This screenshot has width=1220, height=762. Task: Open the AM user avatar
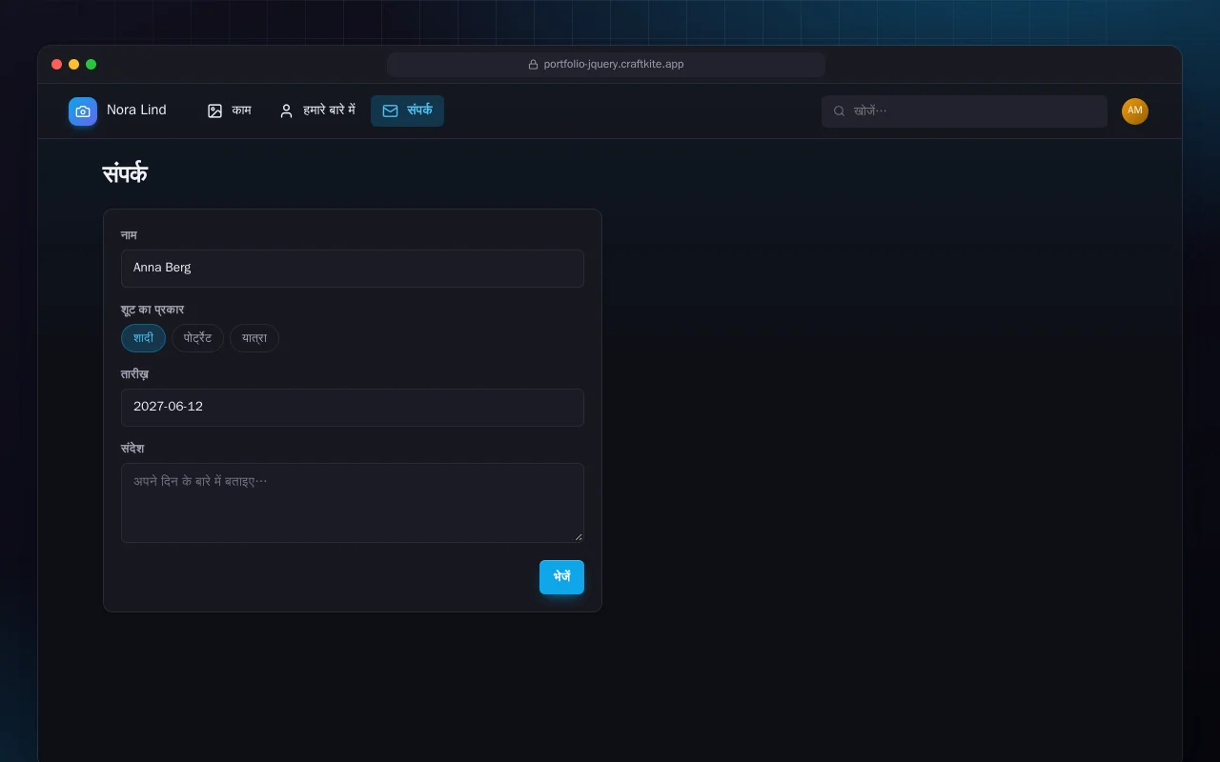(x=1135, y=111)
